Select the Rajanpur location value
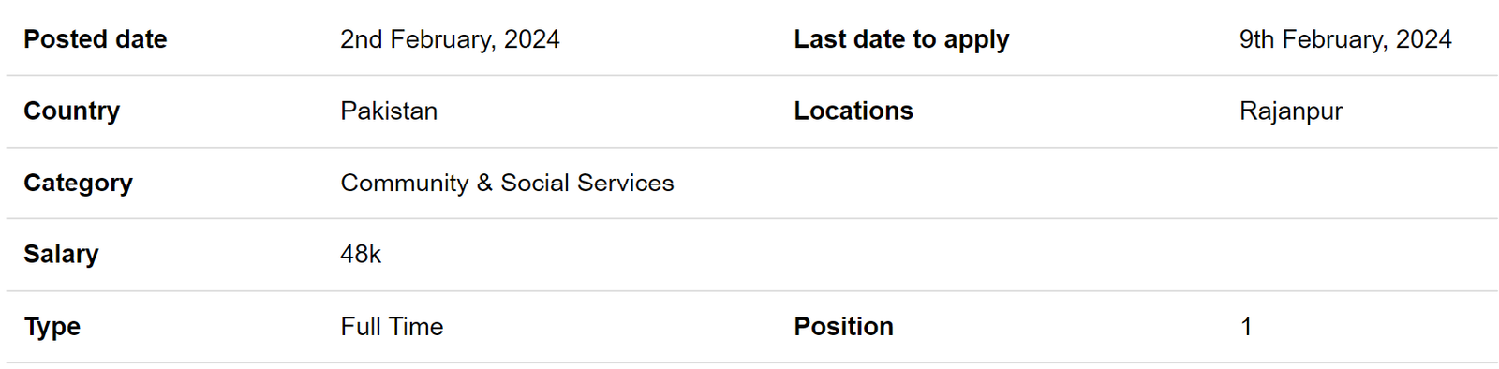 1291,111
